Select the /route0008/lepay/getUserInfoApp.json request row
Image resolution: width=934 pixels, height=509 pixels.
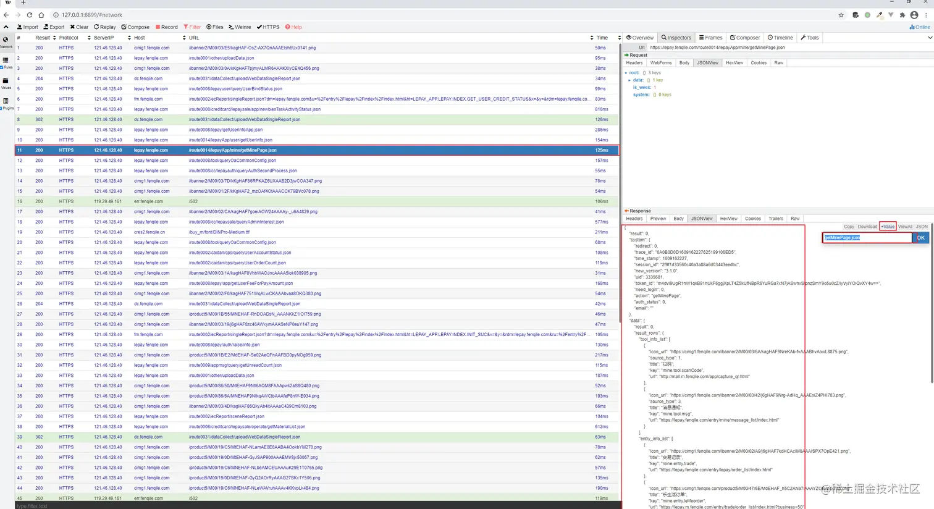(316, 130)
